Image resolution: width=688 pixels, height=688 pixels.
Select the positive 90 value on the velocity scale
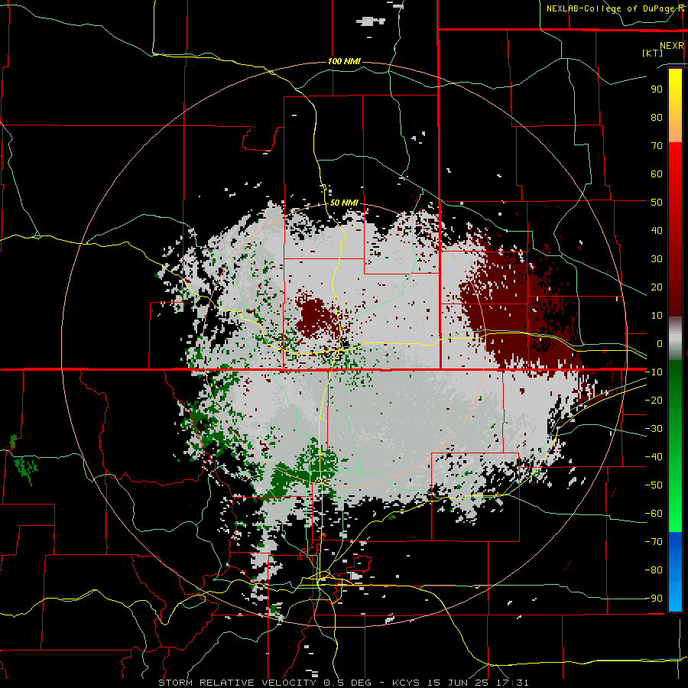tap(657, 89)
